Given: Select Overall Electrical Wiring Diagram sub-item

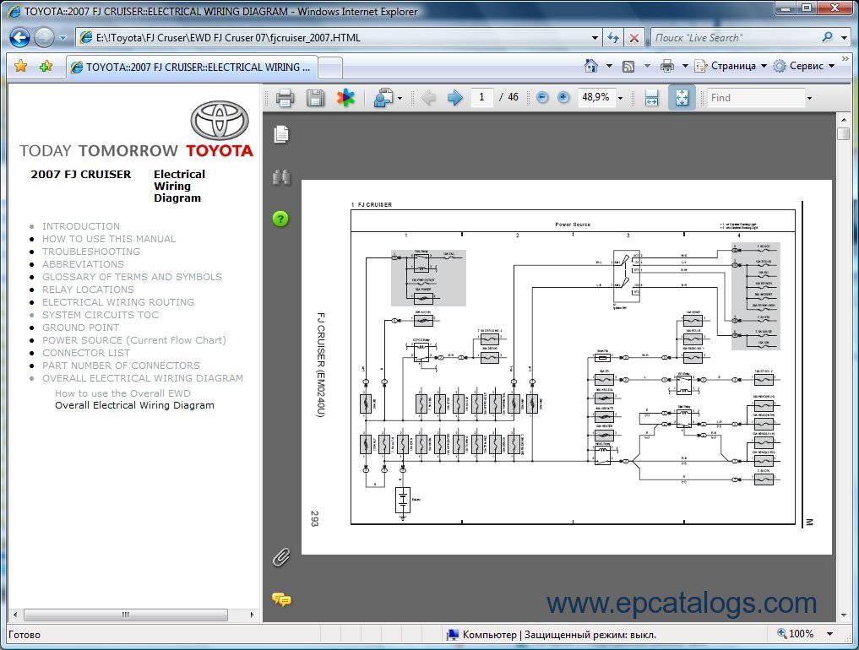Looking at the screenshot, I should pyautogui.click(x=134, y=405).
